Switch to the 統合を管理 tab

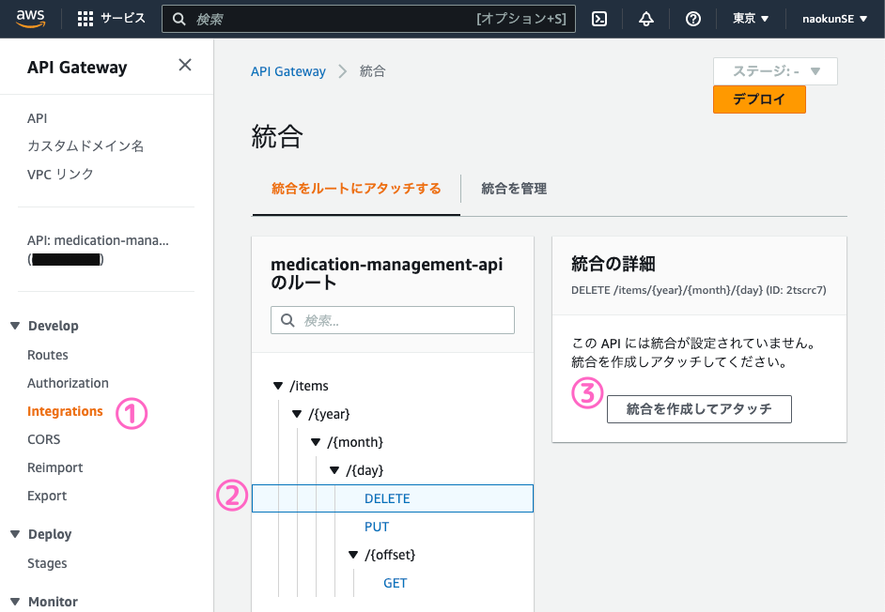tap(514, 189)
